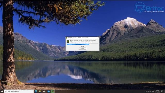Click the extraction progress bar

[x=82, y=44]
